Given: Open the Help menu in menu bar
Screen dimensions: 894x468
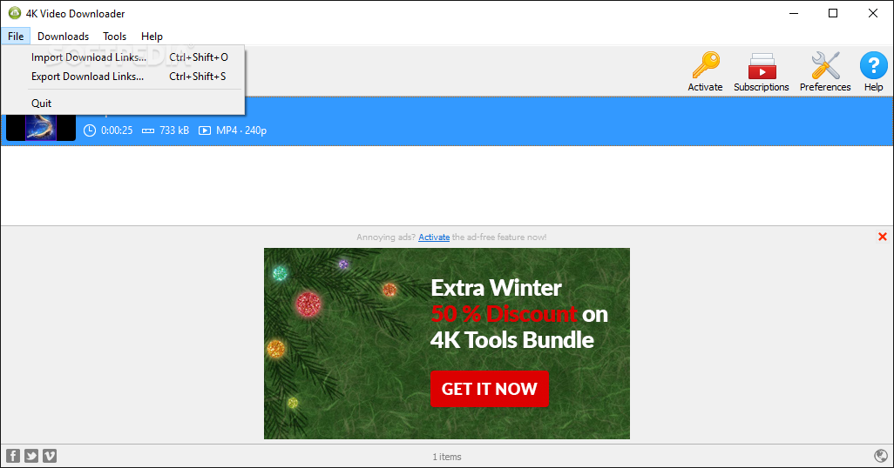Looking at the screenshot, I should 152,36.
